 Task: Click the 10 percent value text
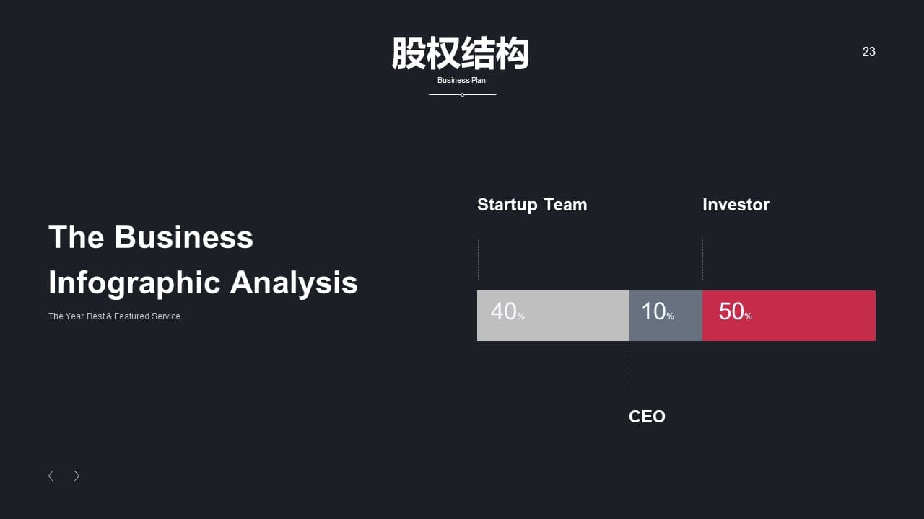tap(658, 311)
